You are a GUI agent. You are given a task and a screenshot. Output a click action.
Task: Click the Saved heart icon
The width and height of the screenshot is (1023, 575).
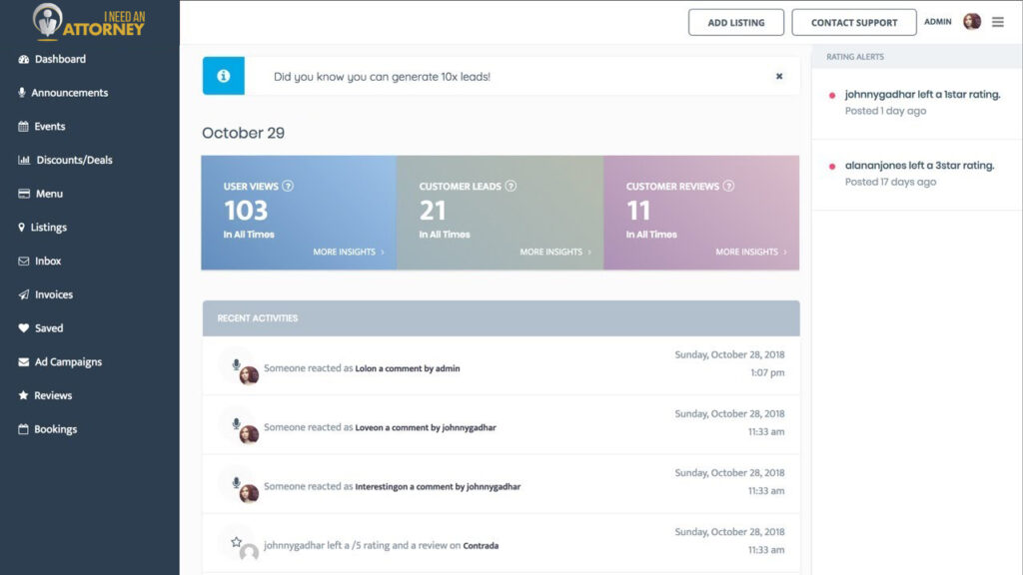pyautogui.click(x=24, y=328)
